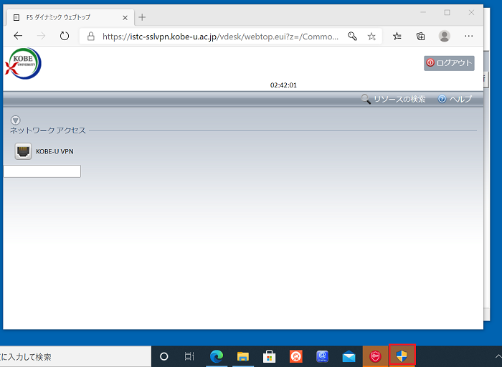The image size is (502, 367).
Task: Click the empty field below KOBE-U VPN
Action: [x=42, y=171]
